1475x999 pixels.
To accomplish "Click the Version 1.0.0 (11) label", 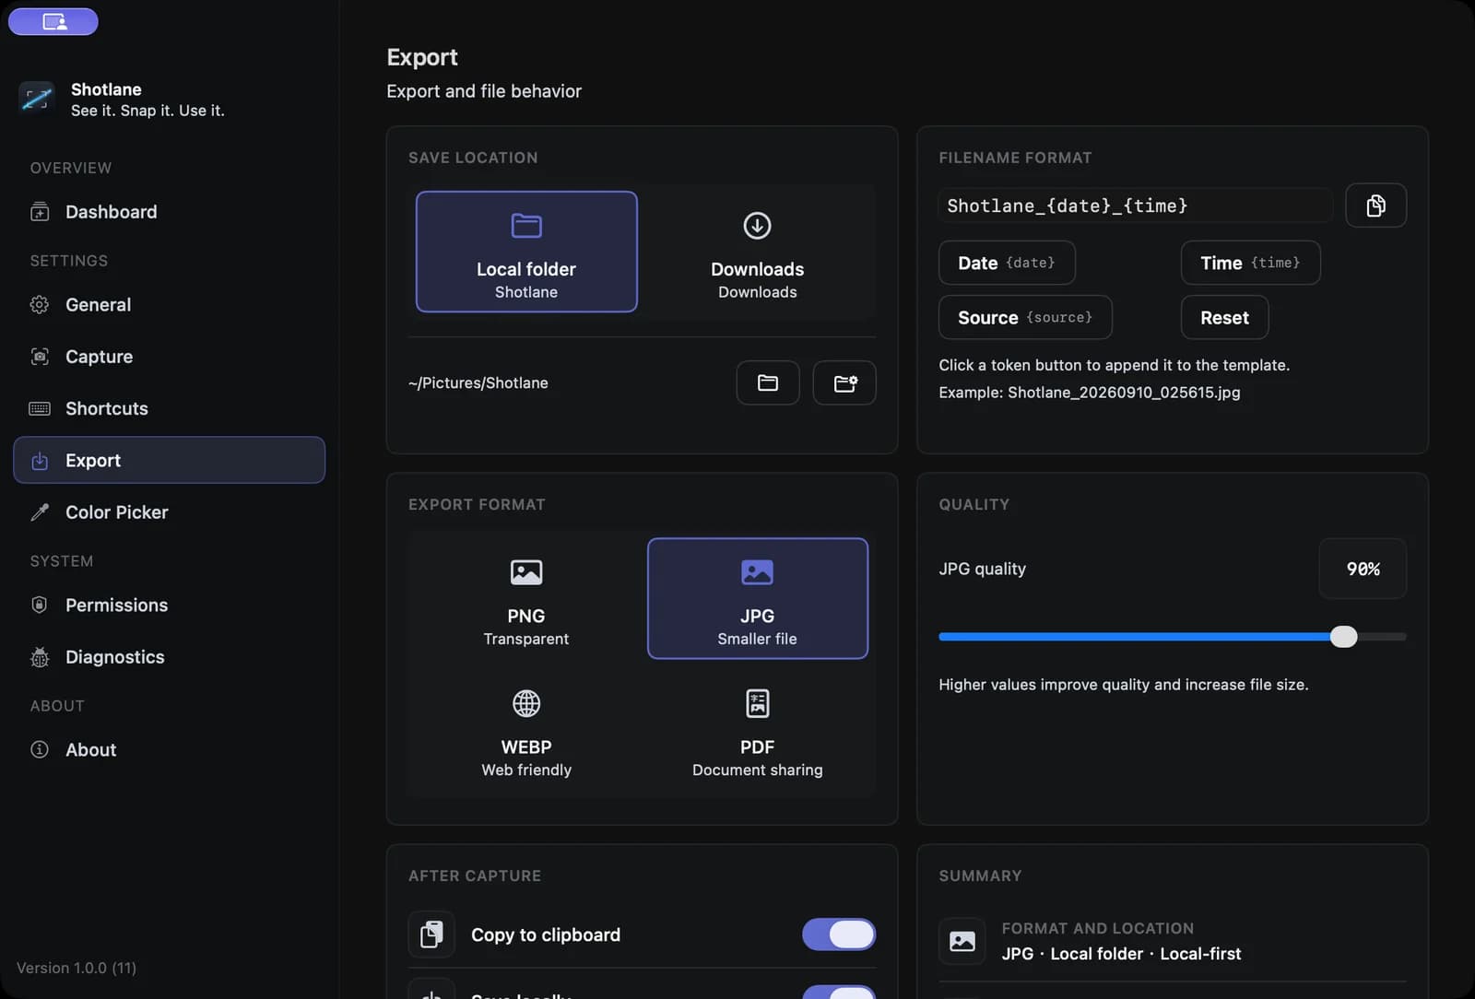I will point(77,968).
